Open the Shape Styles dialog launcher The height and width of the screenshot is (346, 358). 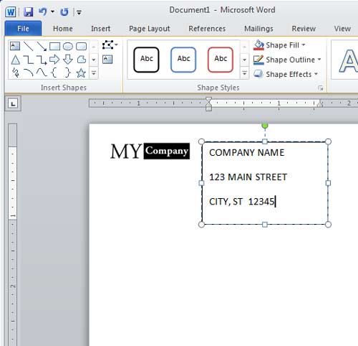click(320, 88)
